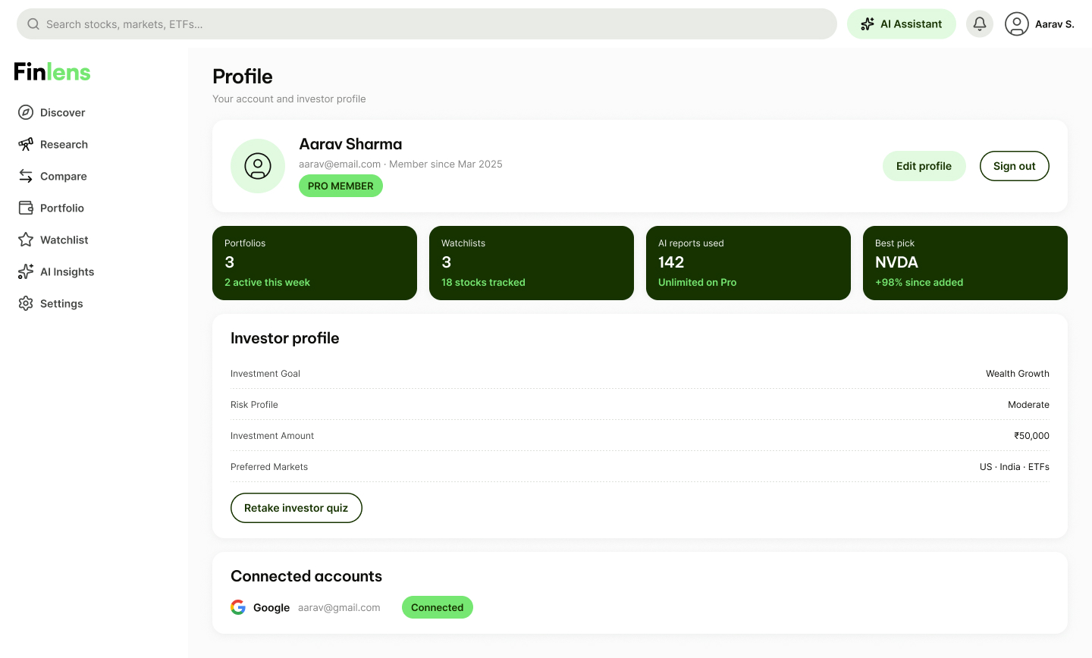The height and width of the screenshot is (658, 1092).
Task: Click the Watchlist star icon
Action: point(26,240)
